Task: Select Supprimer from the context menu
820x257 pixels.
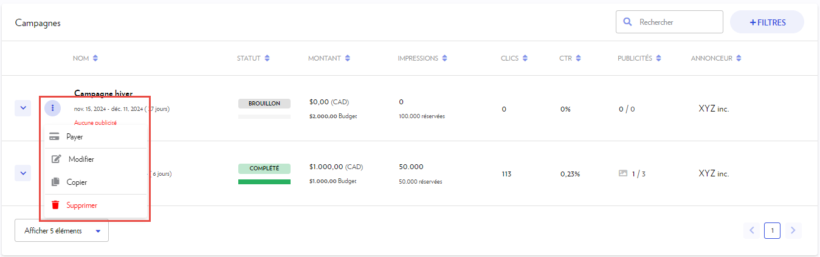Action: click(x=81, y=205)
